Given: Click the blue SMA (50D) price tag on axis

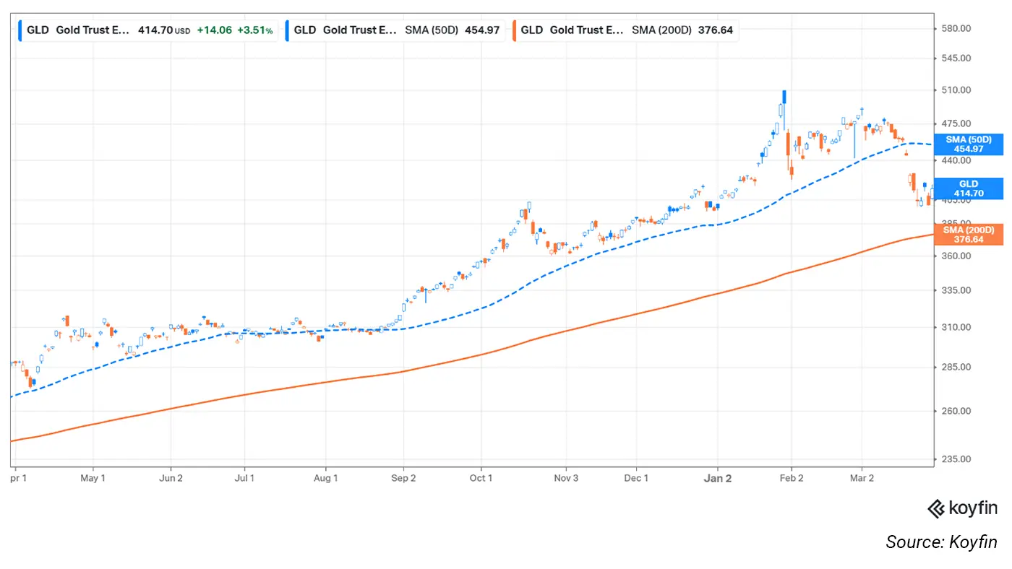Looking at the screenshot, I should (x=968, y=144).
